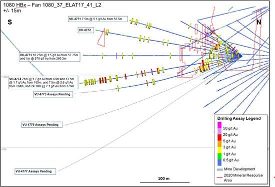Screen dimensions: 275x187
Task: Click the VU-4773 assay results label
Action: click(49, 57)
